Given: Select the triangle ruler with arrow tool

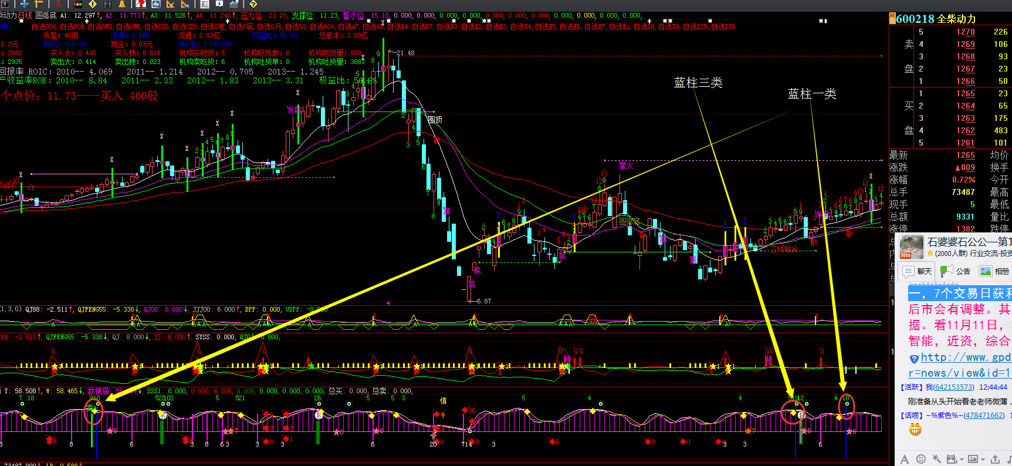Looking at the screenshot, I should point(185,4).
